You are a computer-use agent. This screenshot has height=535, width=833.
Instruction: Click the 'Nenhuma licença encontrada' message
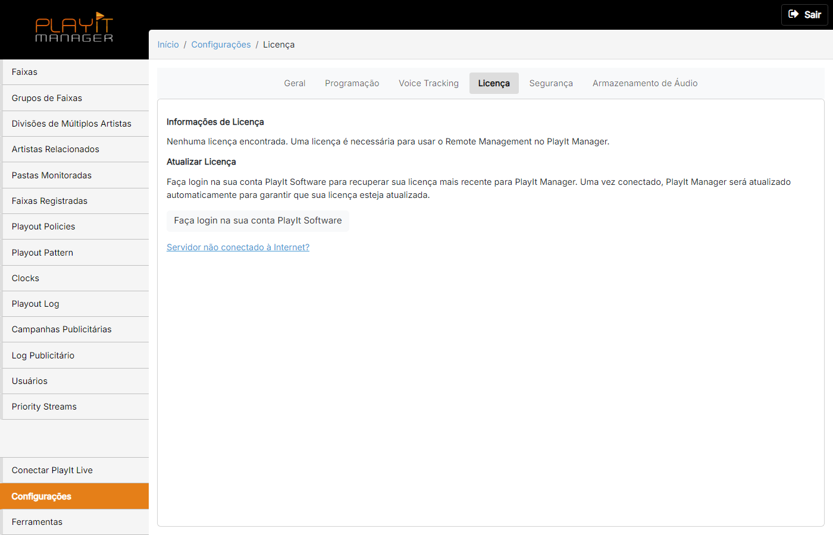[x=388, y=141]
